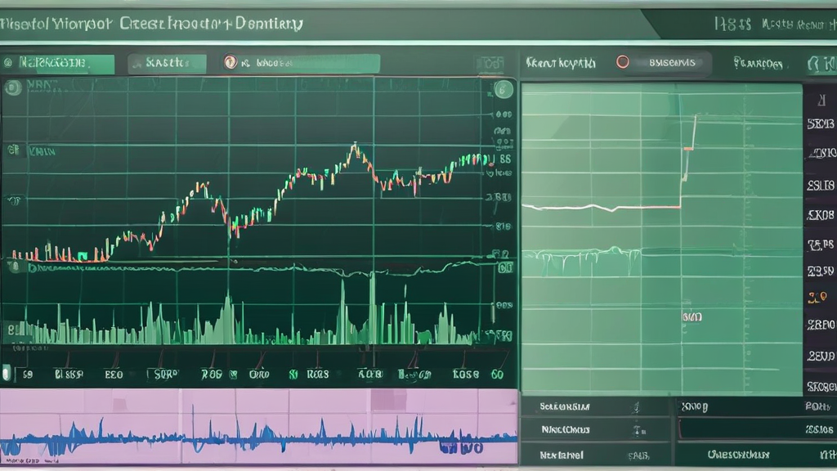The height and width of the screenshot is (471, 837).
Task: Click the orange highlighted value on the right price scale
Action: click(817, 298)
